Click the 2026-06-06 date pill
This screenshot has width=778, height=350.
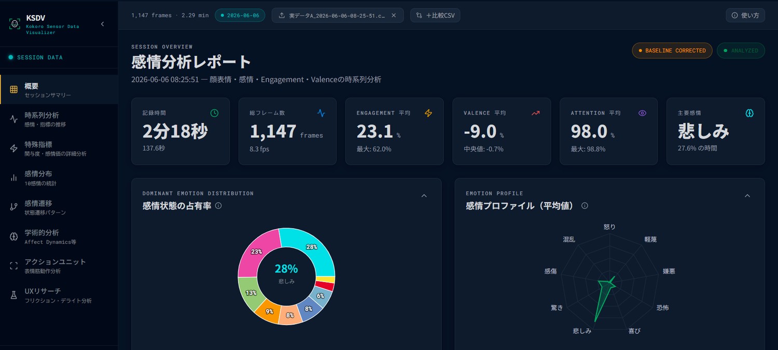click(x=240, y=15)
